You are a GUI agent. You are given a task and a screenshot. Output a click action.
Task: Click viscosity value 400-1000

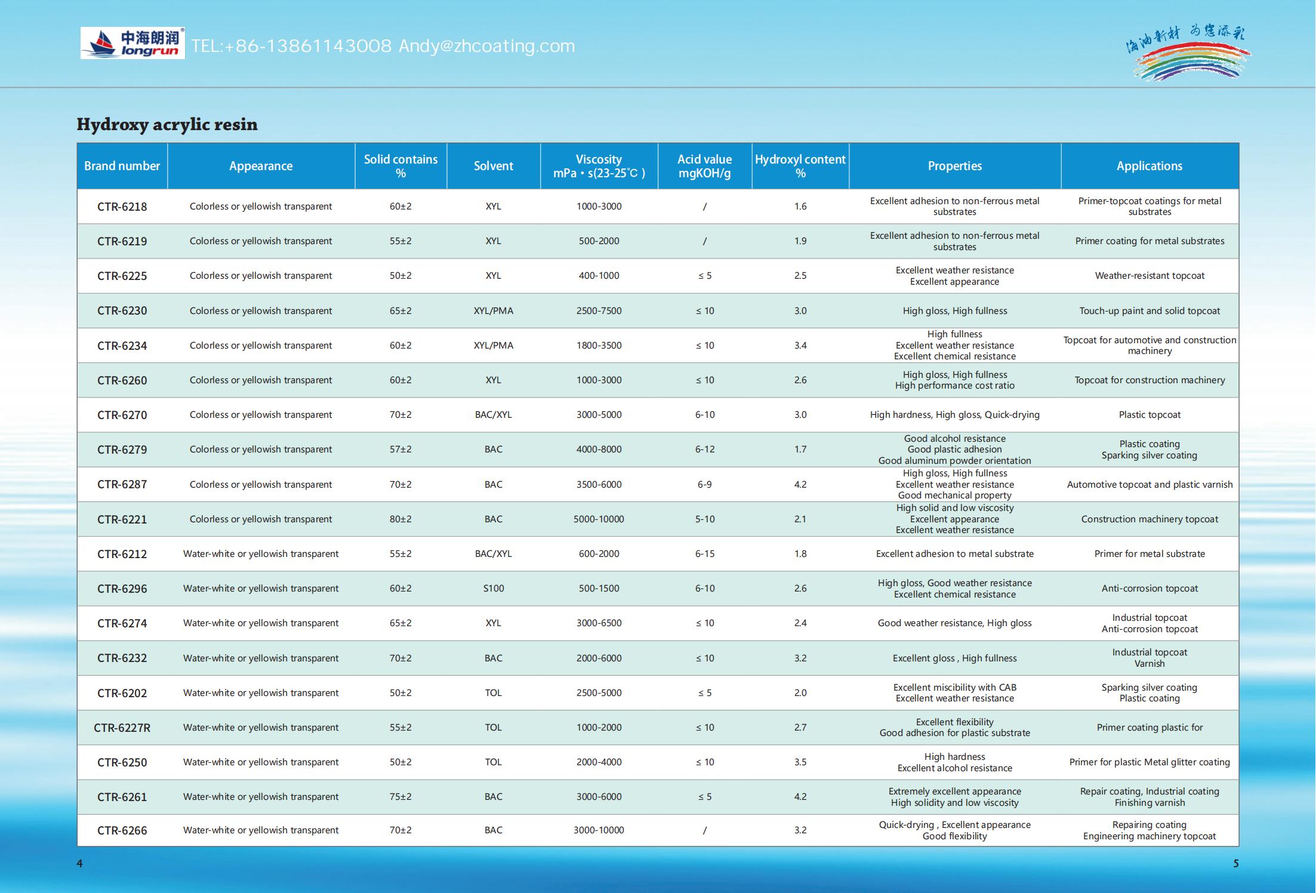point(599,276)
